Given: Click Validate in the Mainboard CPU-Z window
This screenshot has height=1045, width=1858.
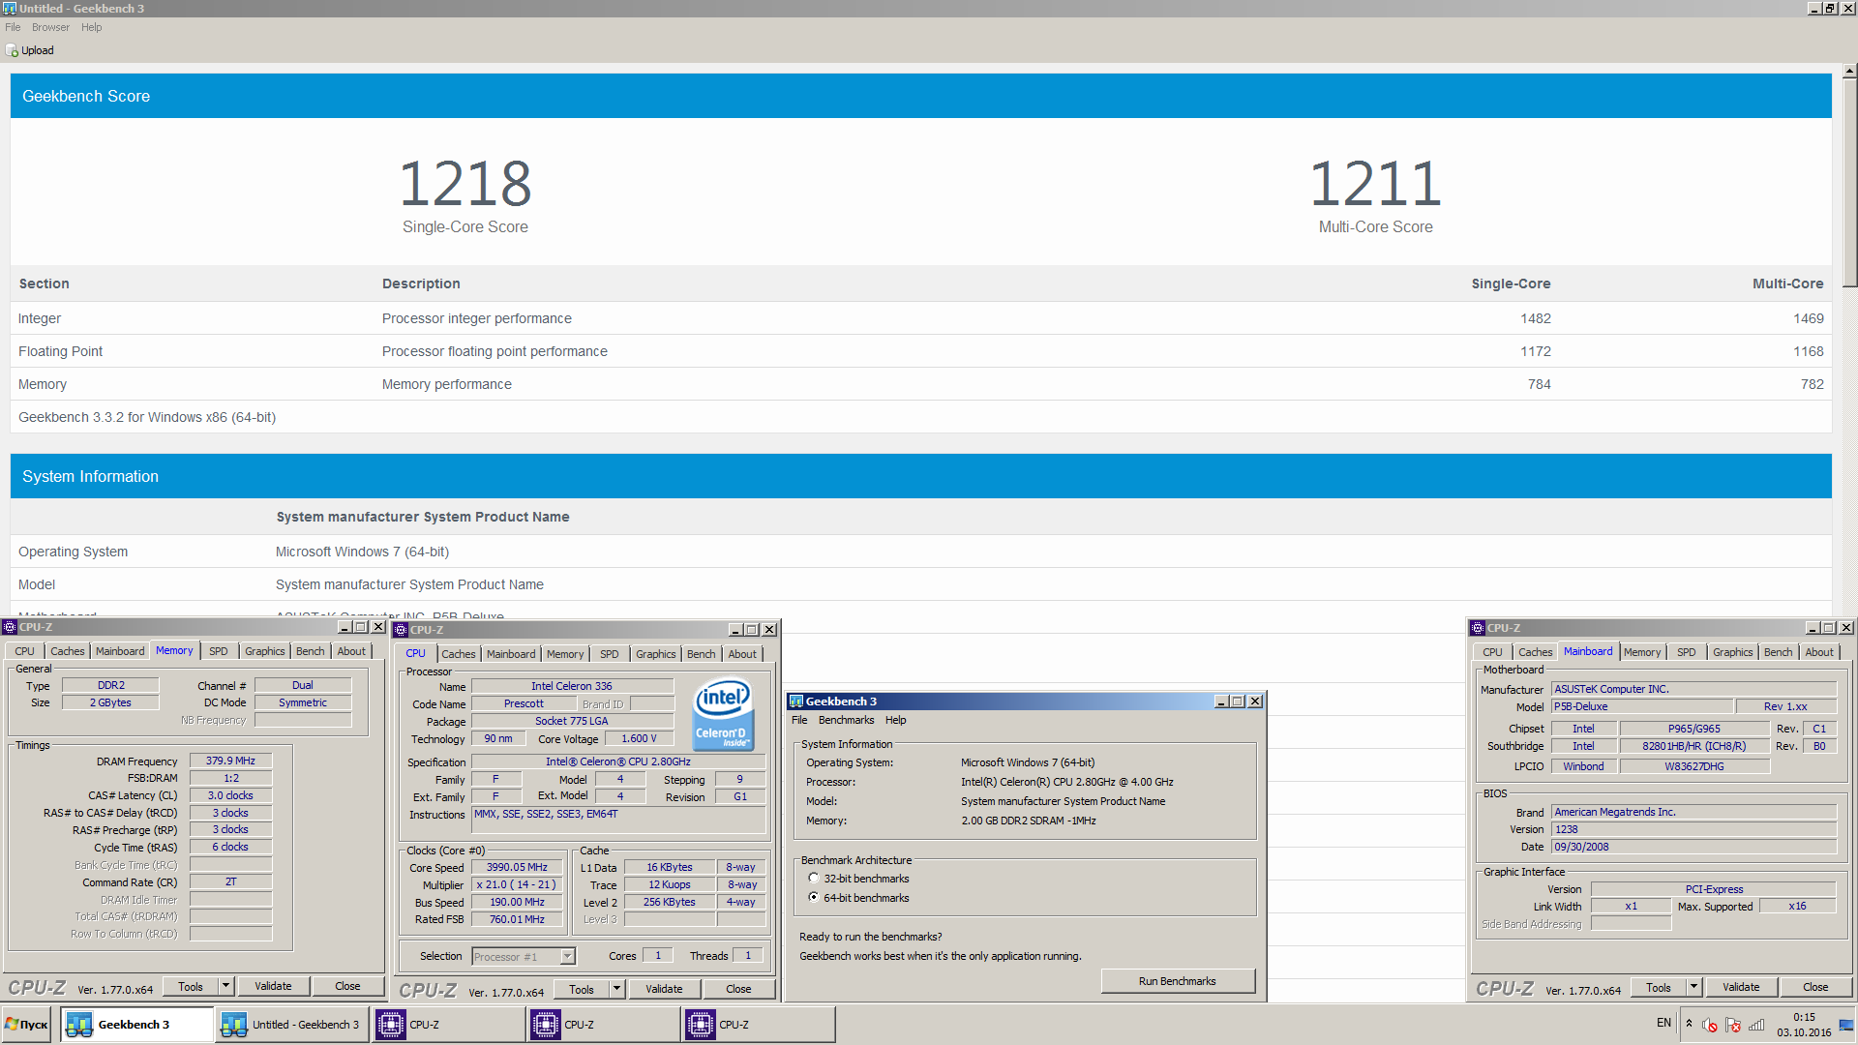Looking at the screenshot, I should [x=1741, y=987].
